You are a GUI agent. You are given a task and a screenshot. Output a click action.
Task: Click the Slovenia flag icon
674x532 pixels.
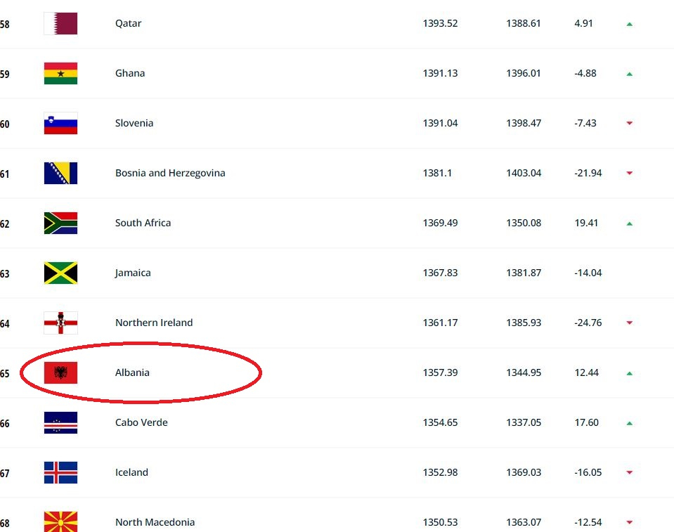pos(60,123)
